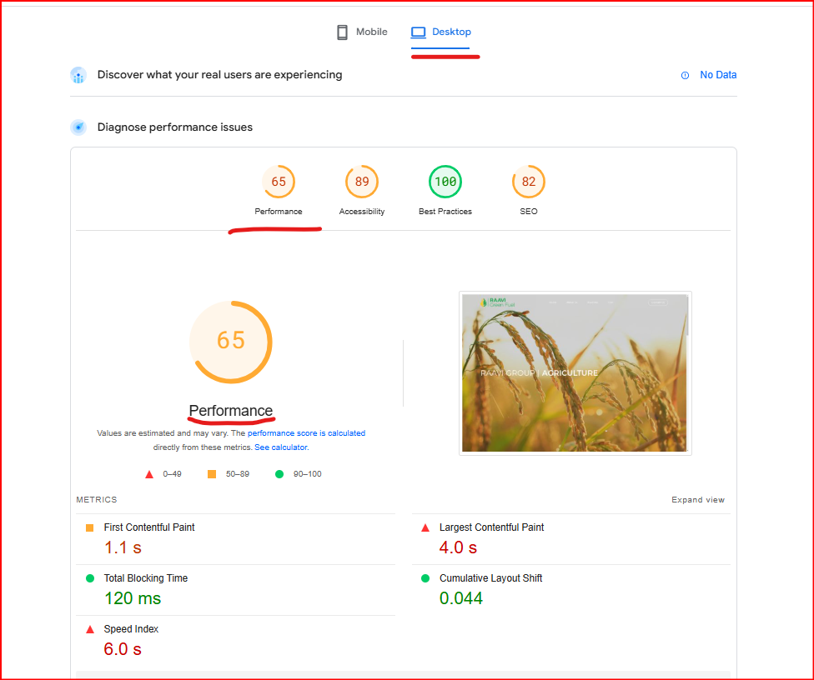Image resolution: width=814 pixels, height=680 pixels.
Task: Select the Desktop tab
Action: pyautogui.click(x=440, y=32)
